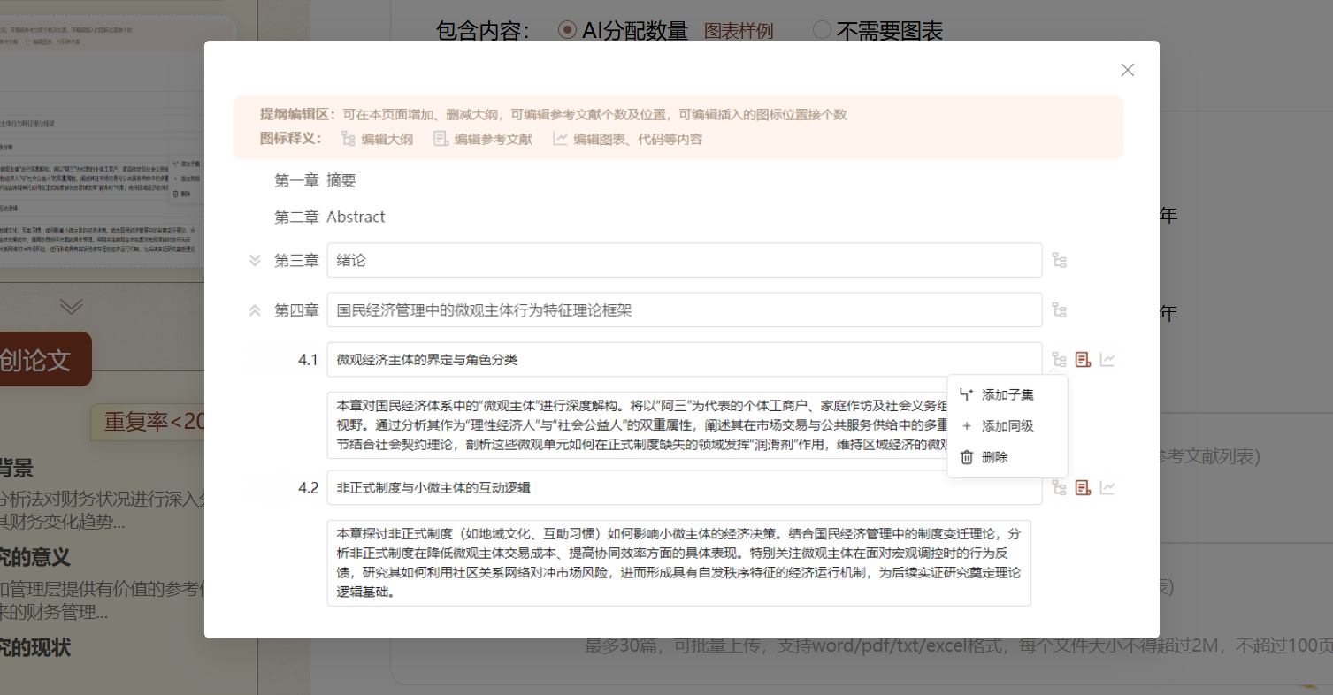Click chart edit icon on row 4.2
1333x695 pixels.
point(1107,487)
